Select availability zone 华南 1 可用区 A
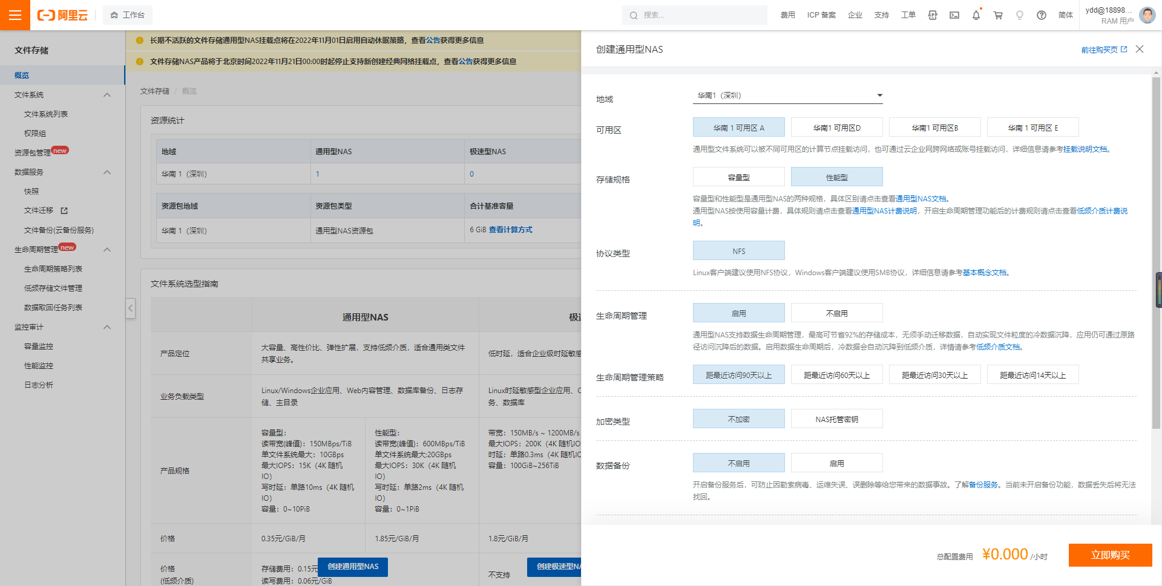Viewport: 1162px width, 586px height. point(738,128)
